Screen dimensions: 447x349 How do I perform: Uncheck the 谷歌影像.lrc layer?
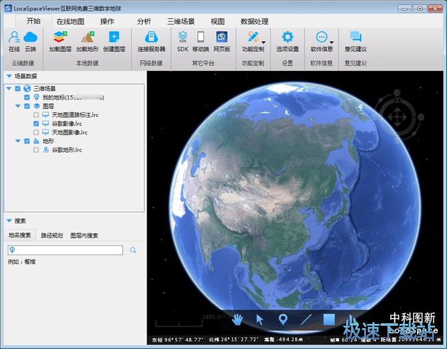[x=36, y=123]
